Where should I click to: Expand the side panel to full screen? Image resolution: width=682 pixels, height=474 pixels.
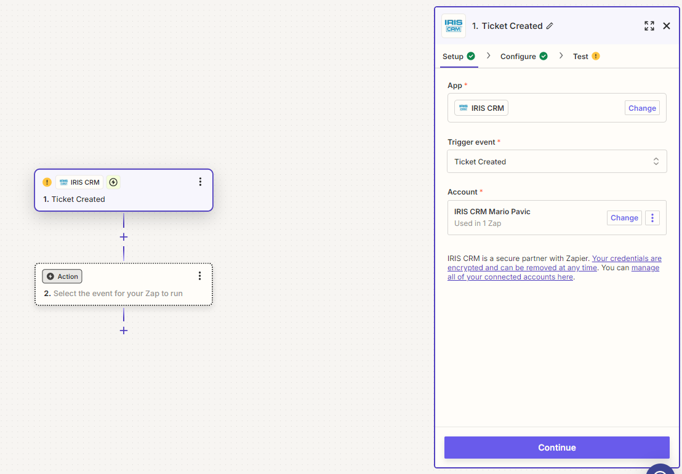click(649, 26)
